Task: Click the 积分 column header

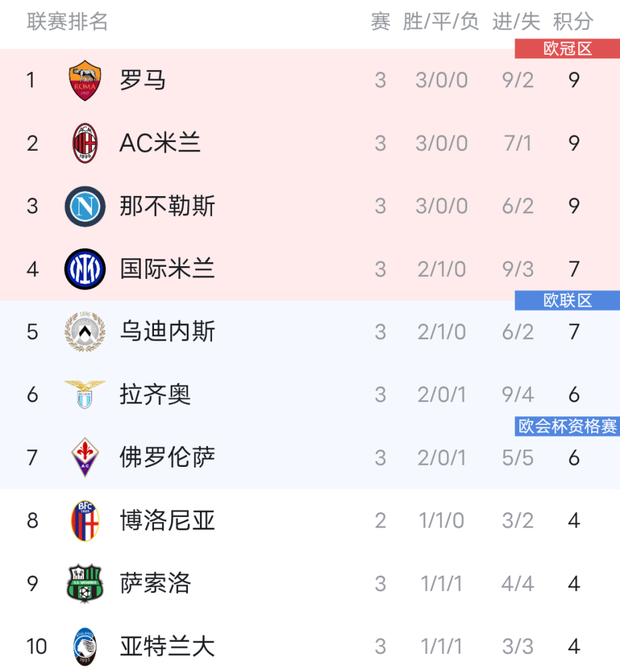Action: click(573, 21)
